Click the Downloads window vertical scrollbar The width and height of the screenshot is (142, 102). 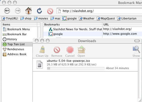(x=140, y=79)
